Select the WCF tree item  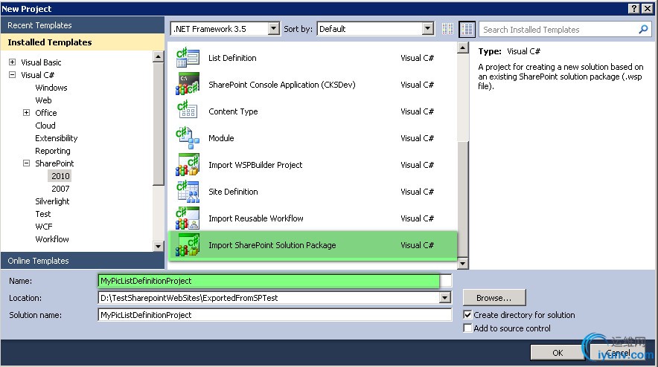click(x=44, y=227)
